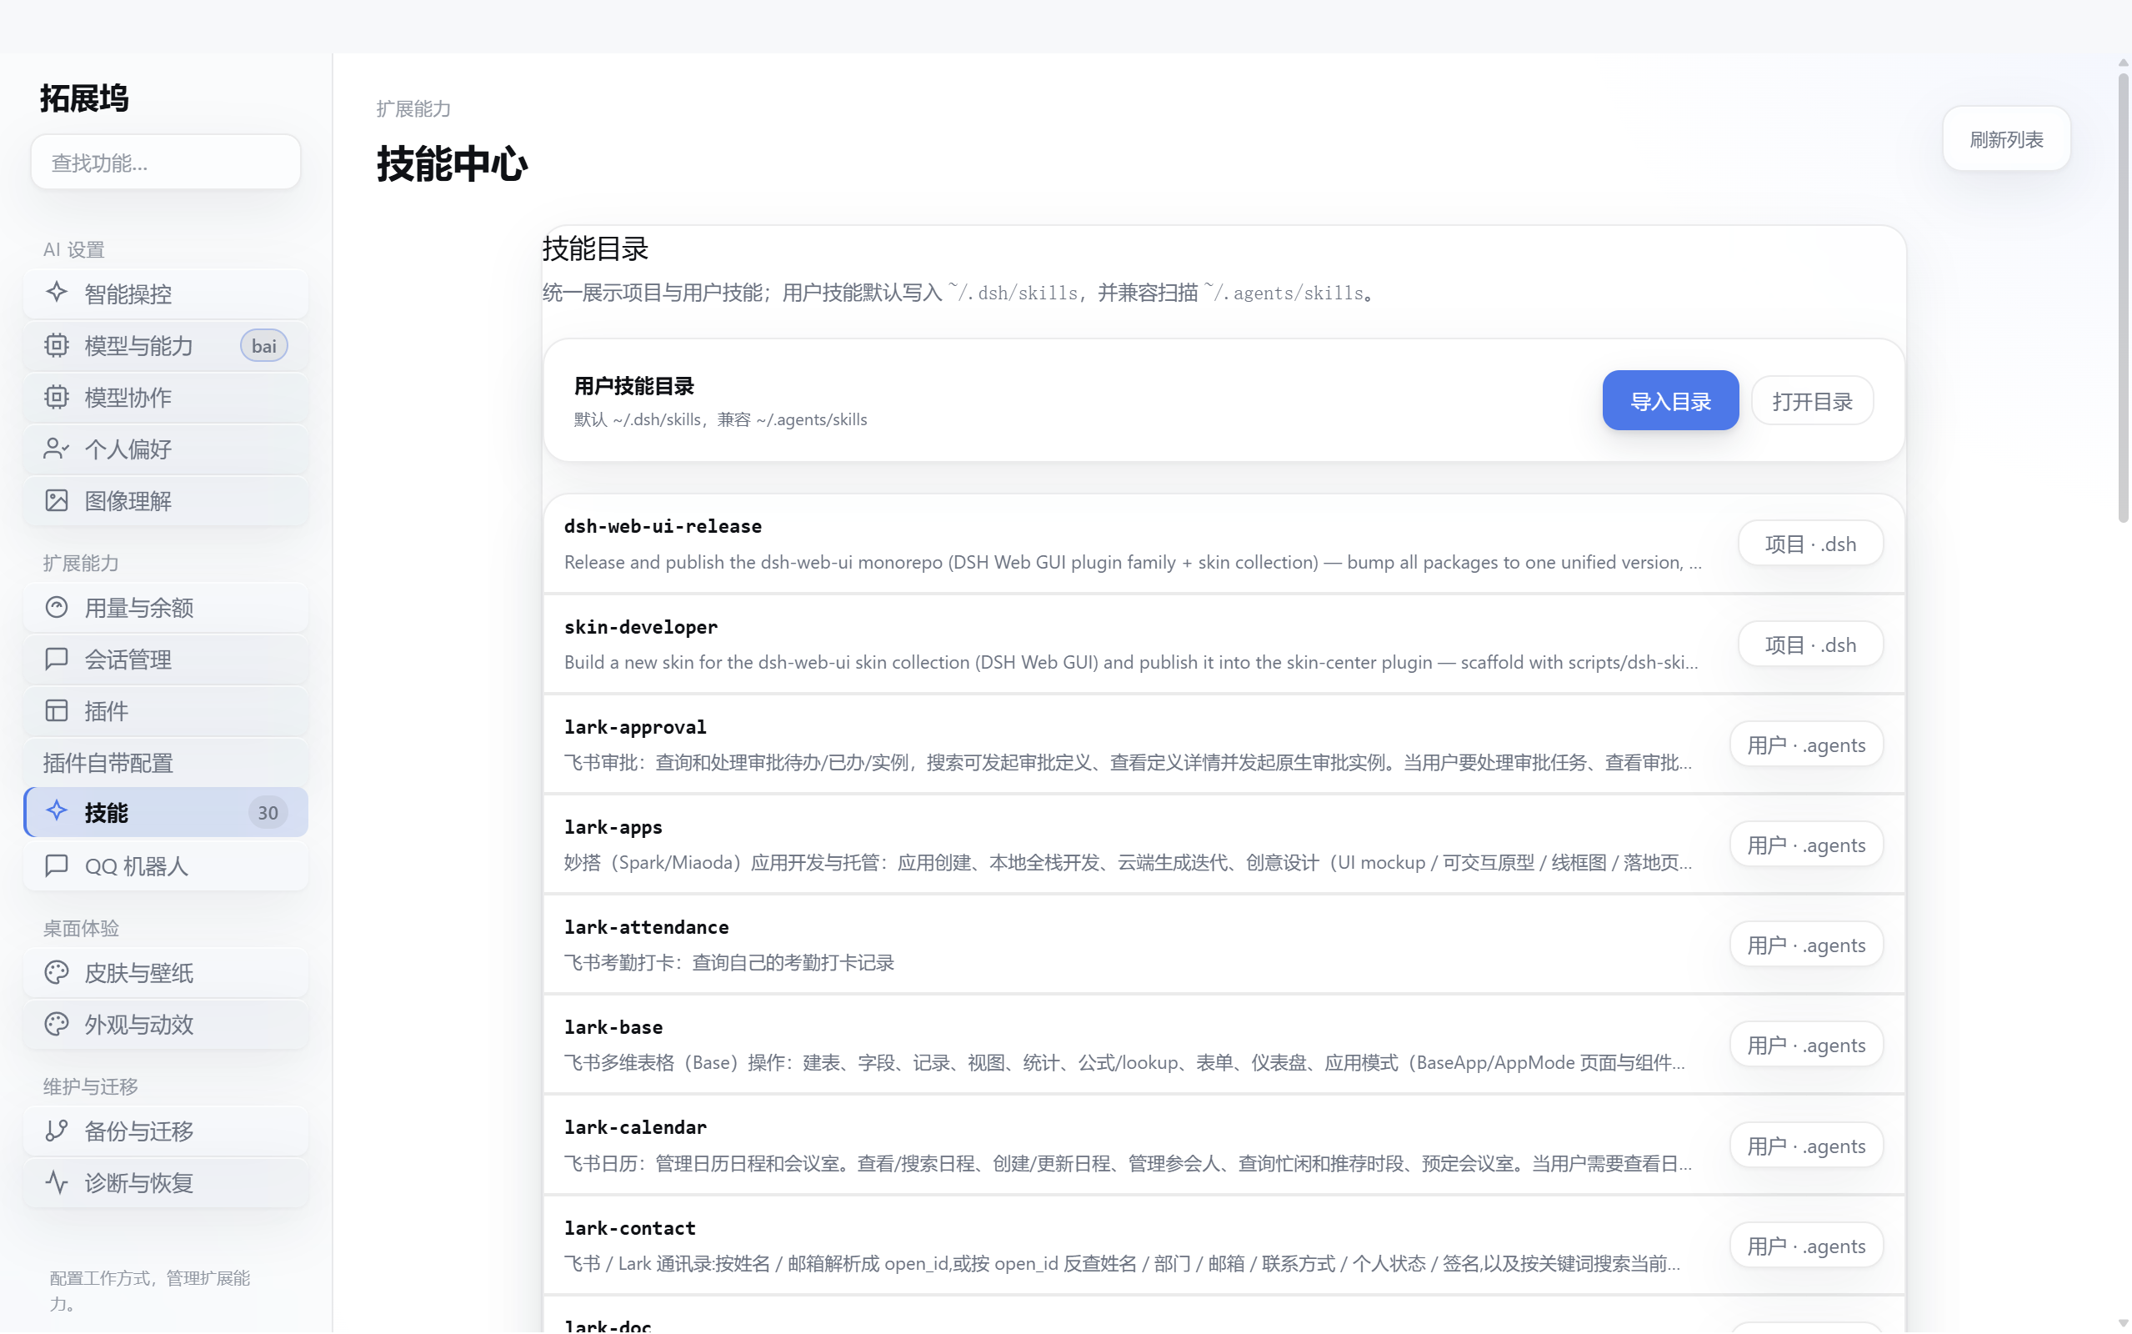
Task: Click 项目 · .dsh tag of skin-developer
Action: [1810, 644]
